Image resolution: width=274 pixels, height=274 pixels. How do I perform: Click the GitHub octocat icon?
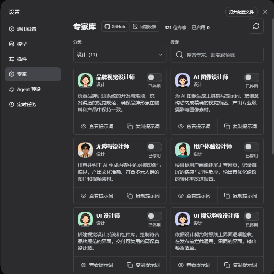[x=107, y=27]
